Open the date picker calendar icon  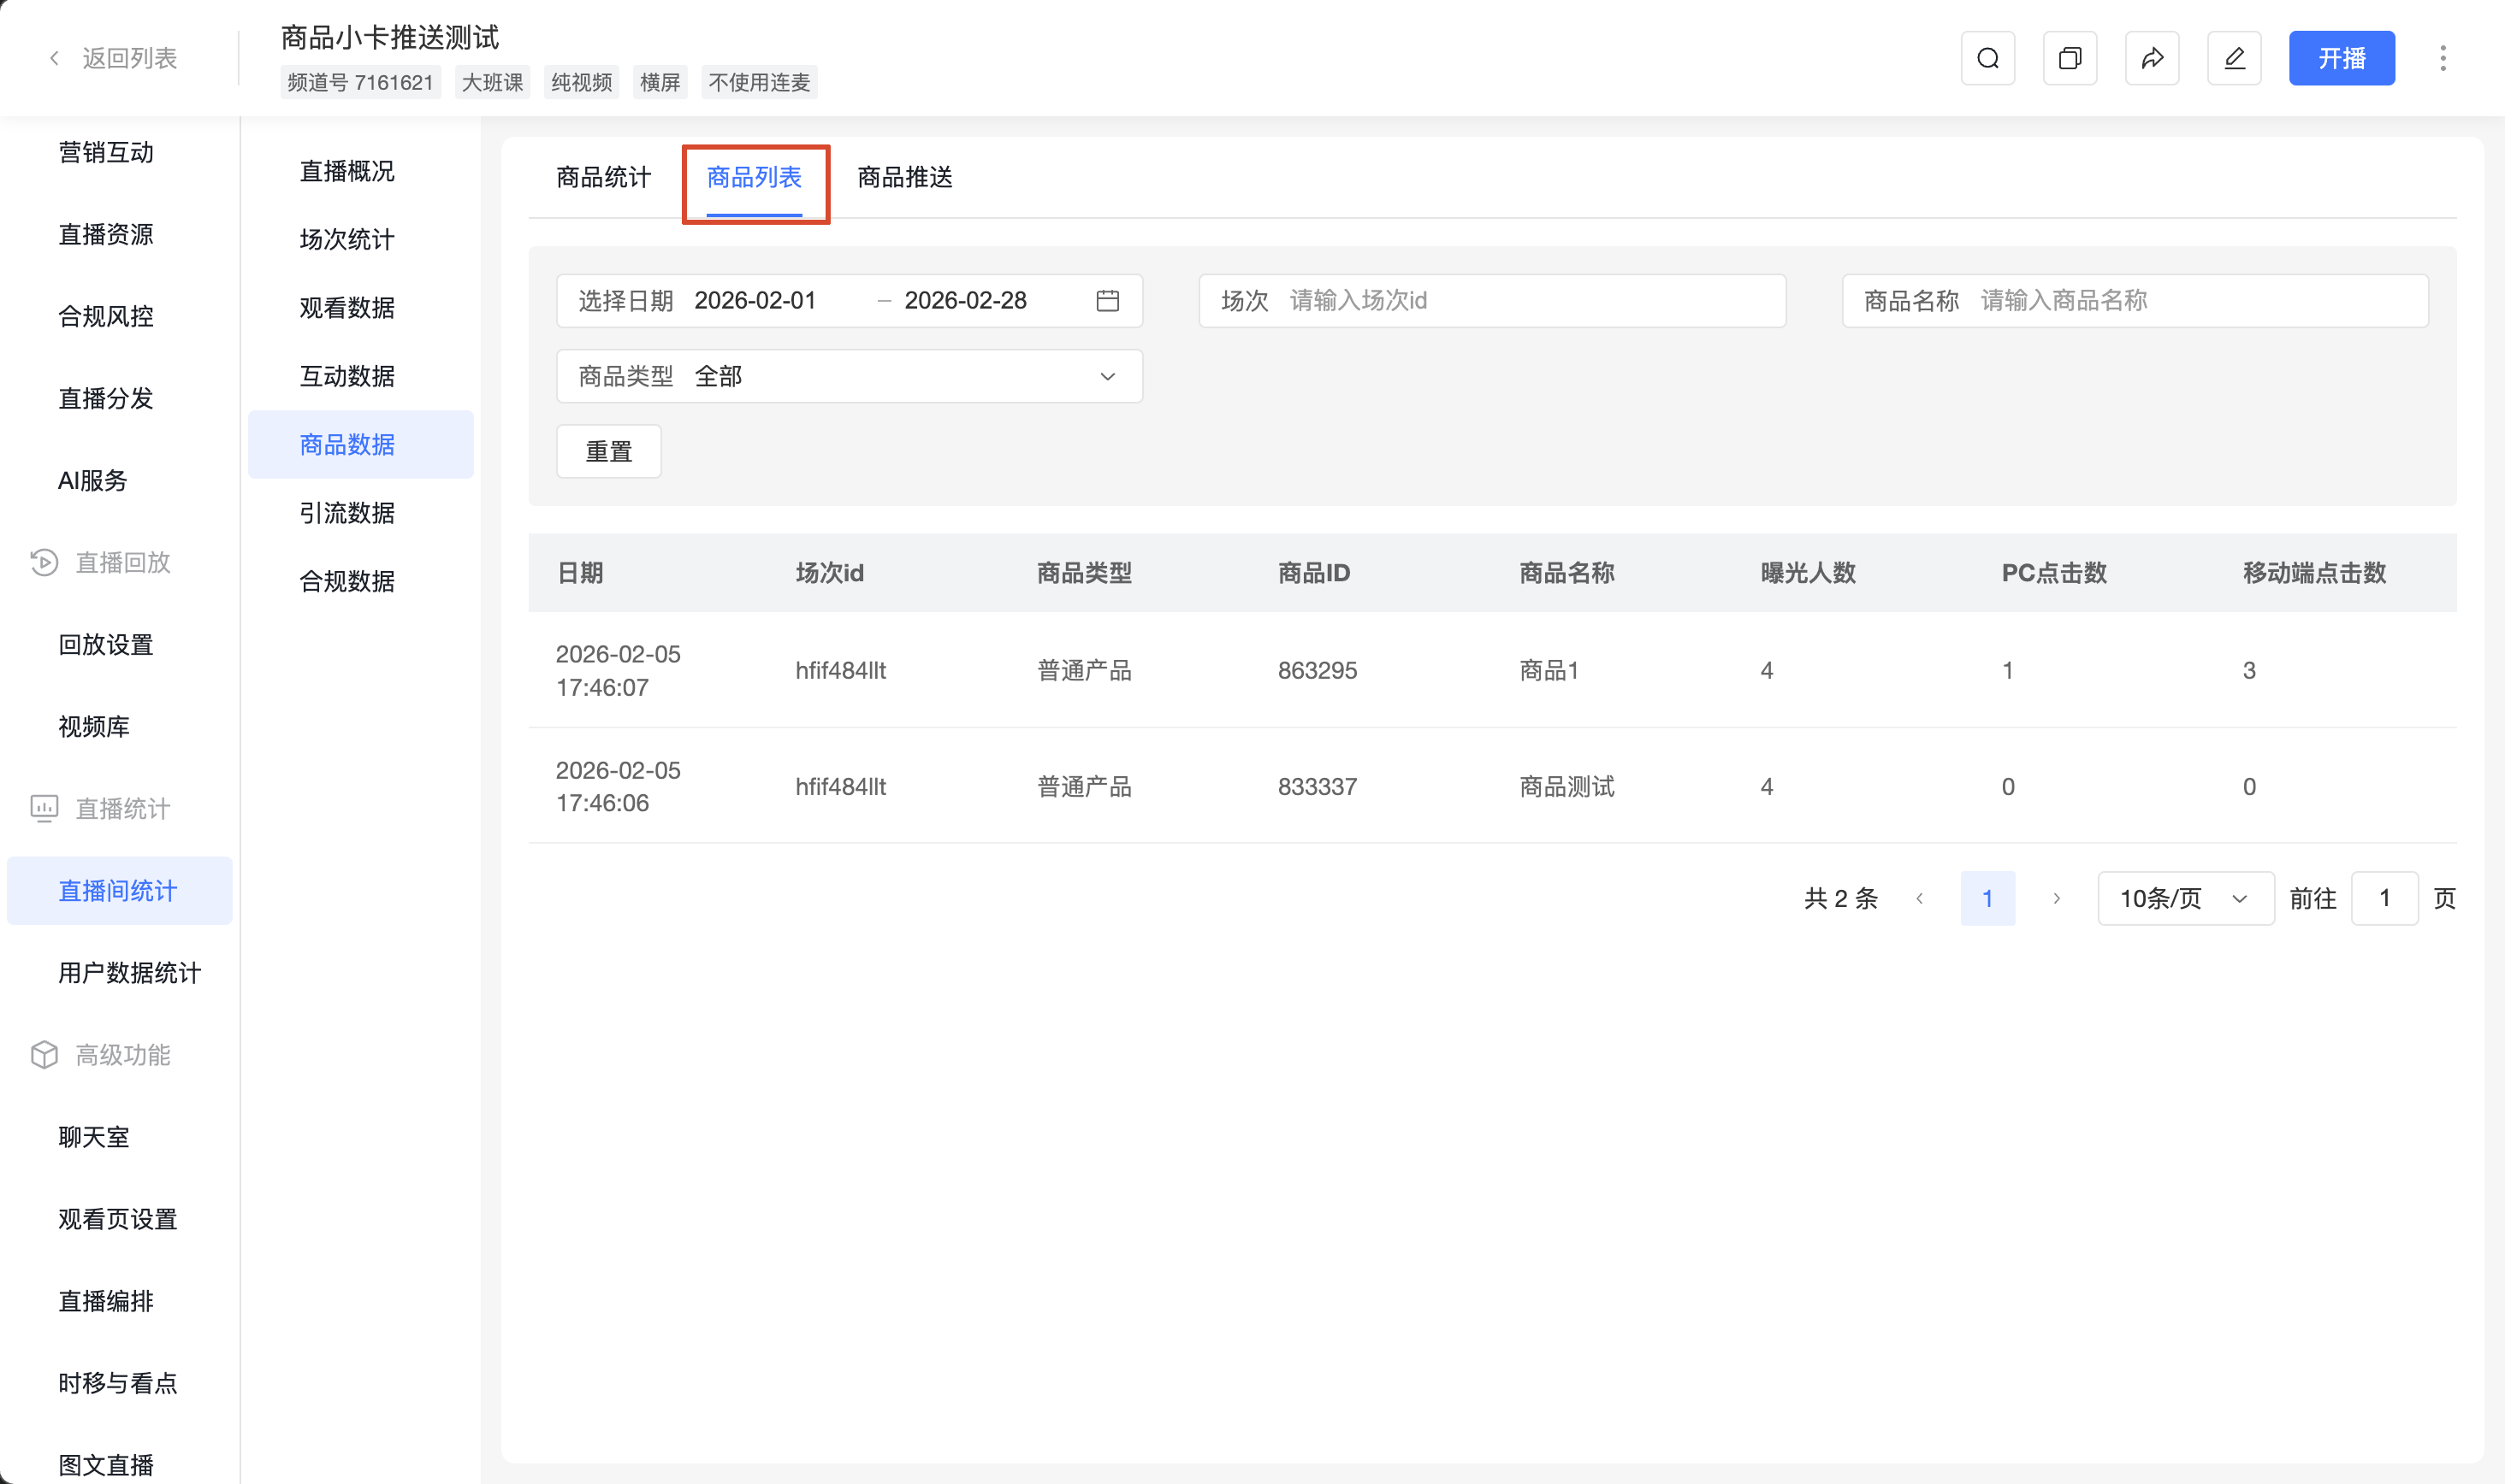[1107, 300]
